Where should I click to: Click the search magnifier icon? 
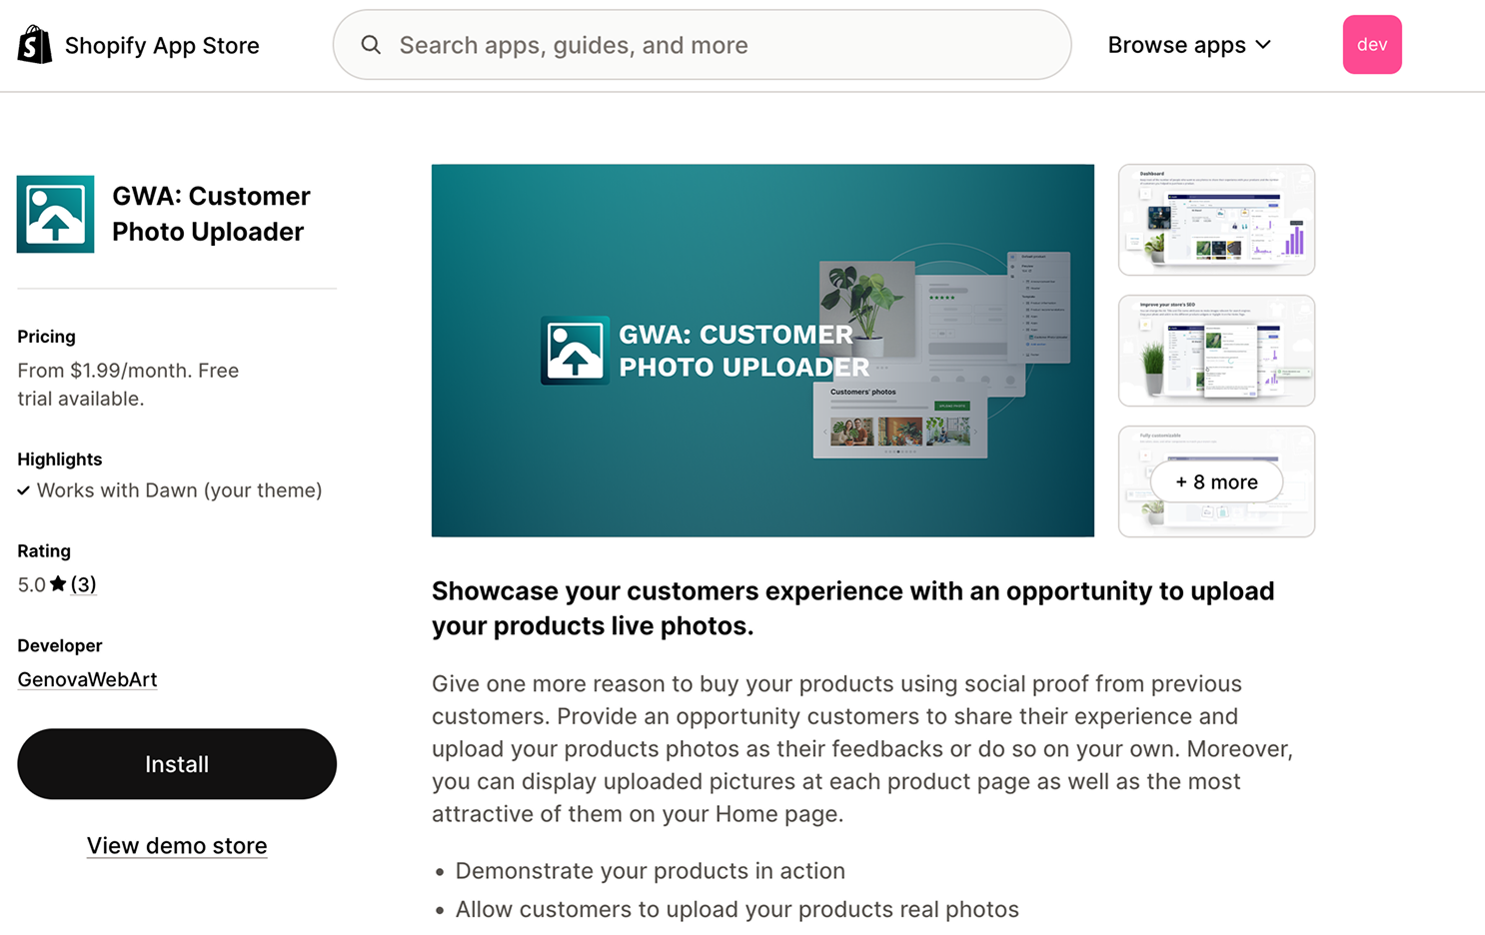click(x=371, y=45)
